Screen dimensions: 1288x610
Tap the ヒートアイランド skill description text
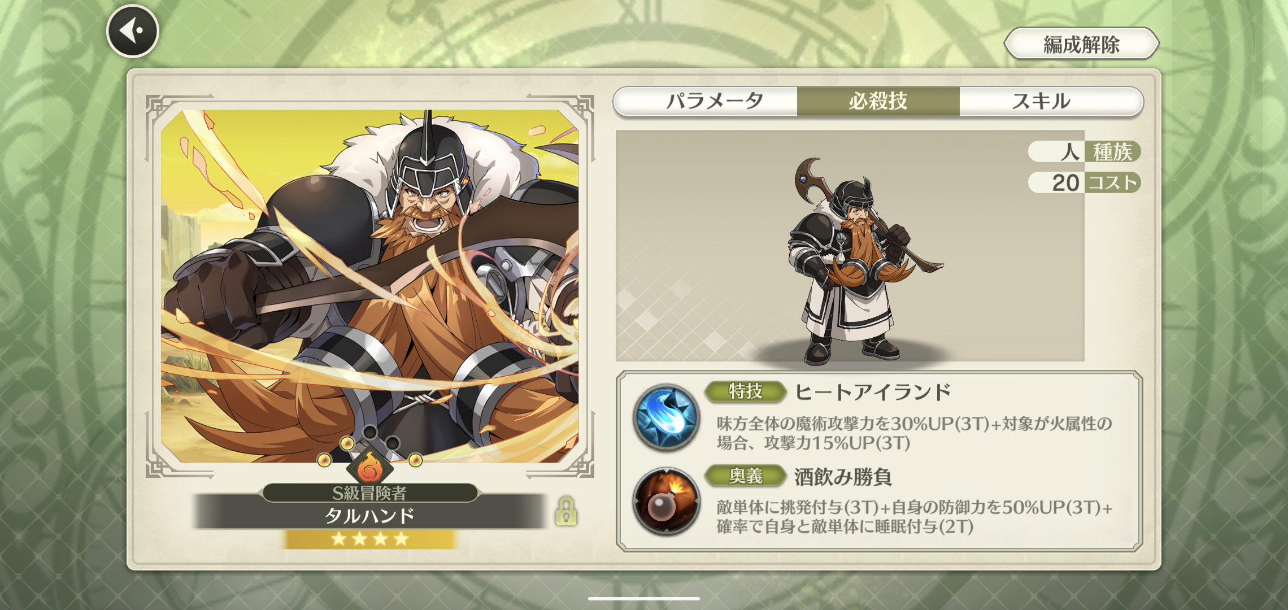point(914,433)
